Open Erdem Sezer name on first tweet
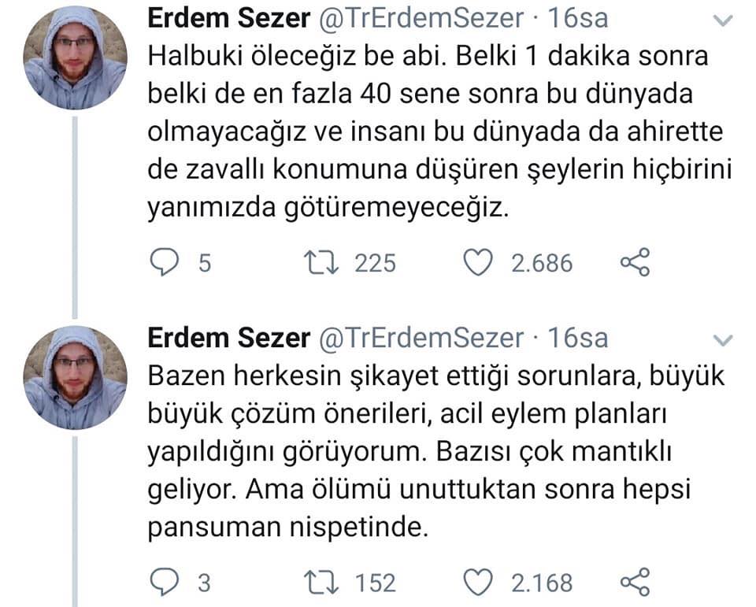Image resolution: width=756 pixels, height=607 pixels. pyautogui.click(x=228, y=18)
